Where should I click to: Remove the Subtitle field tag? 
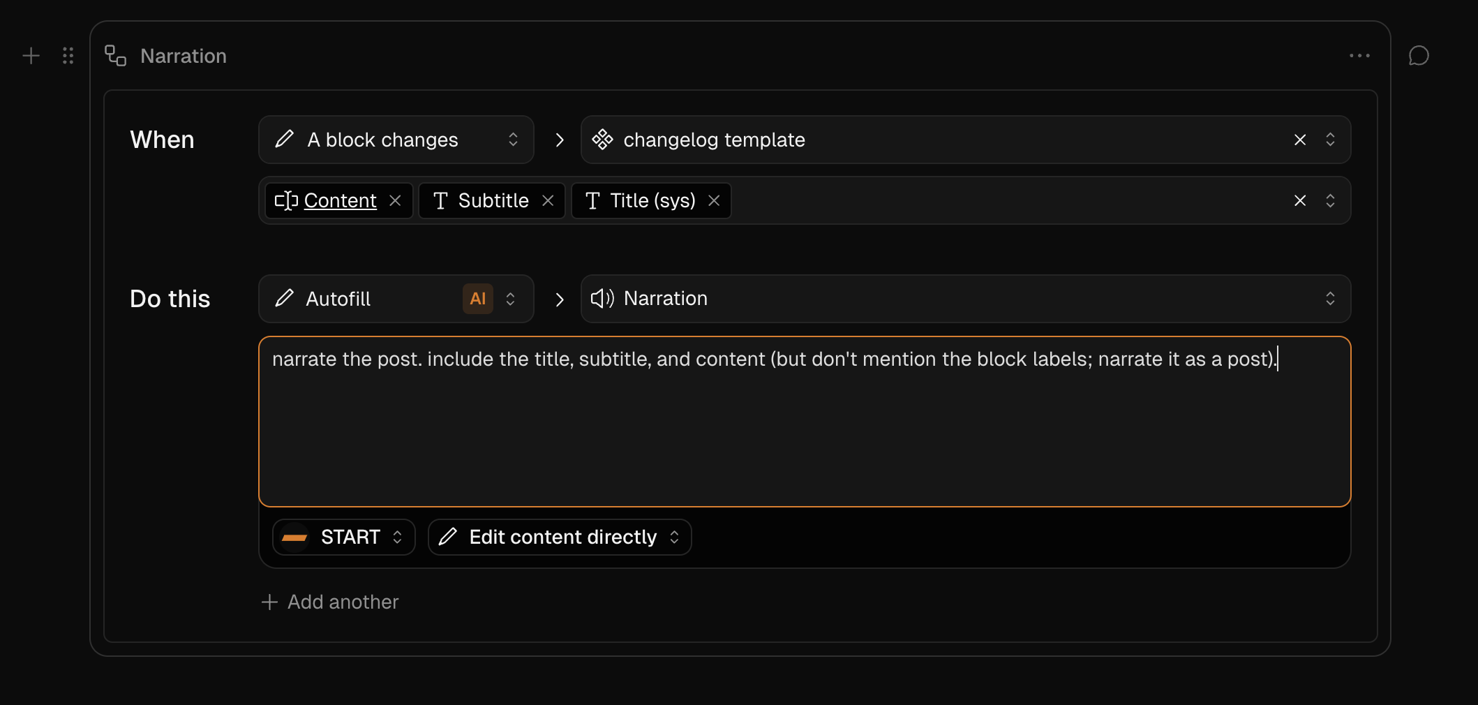[x=548, y=201]
